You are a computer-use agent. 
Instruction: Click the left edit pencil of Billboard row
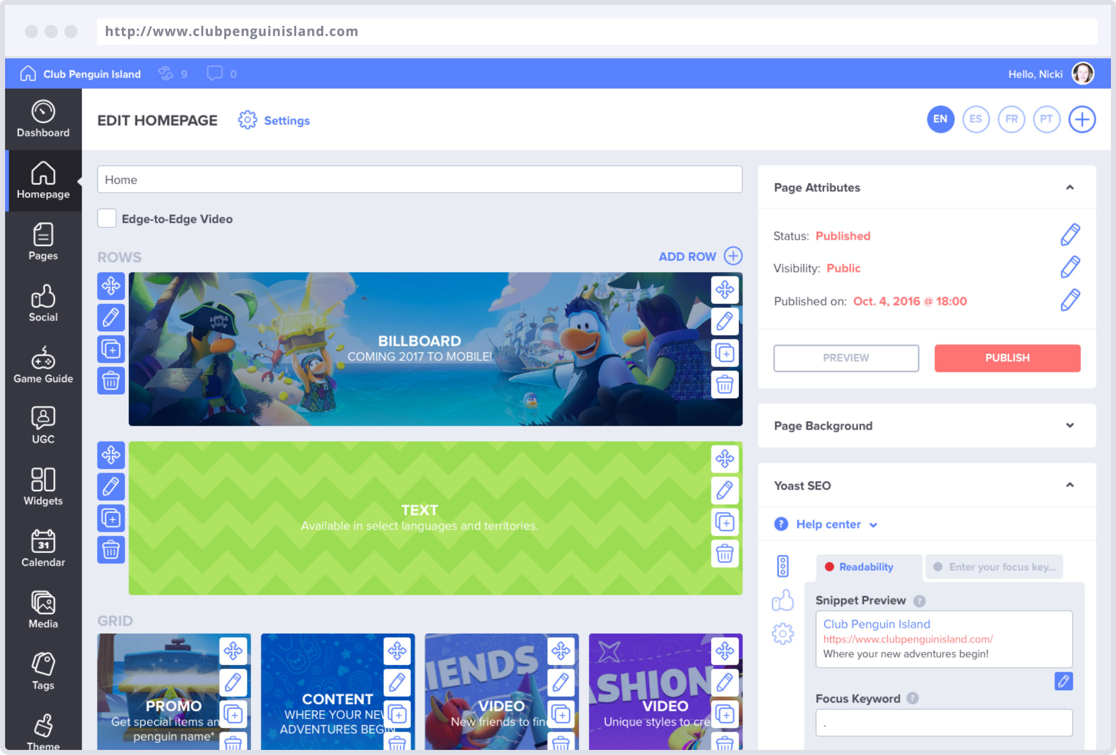pos(111,318)
